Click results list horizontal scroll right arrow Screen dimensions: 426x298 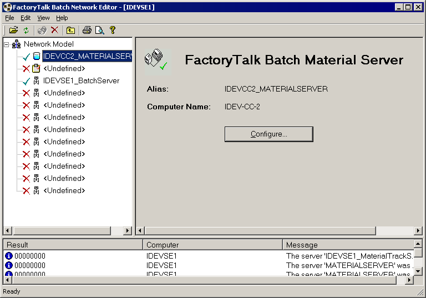[409, 280]
